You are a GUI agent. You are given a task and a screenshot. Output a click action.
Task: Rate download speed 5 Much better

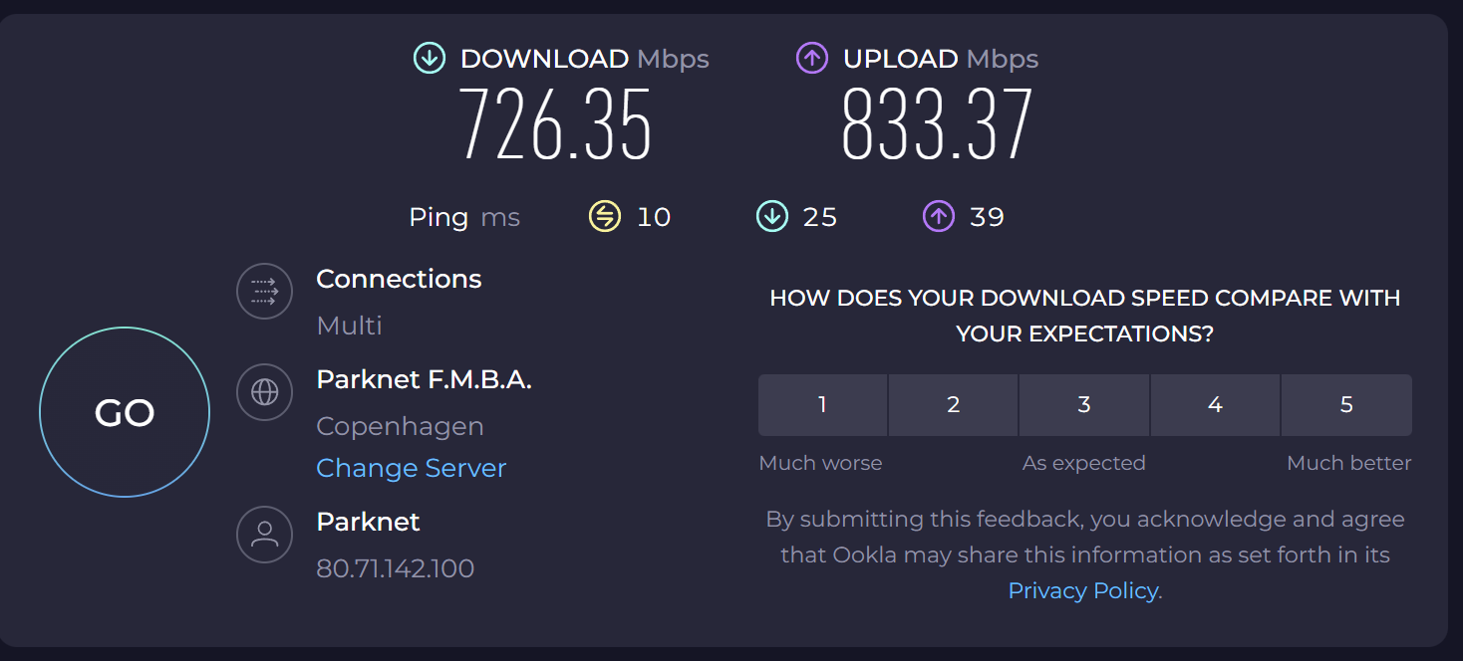(1346, 405)
